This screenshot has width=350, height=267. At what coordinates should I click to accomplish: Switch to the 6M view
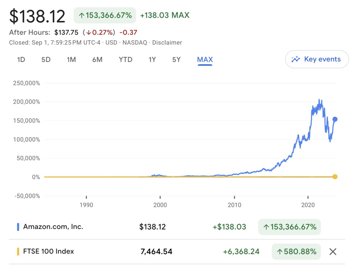click(x=97, y=59)
